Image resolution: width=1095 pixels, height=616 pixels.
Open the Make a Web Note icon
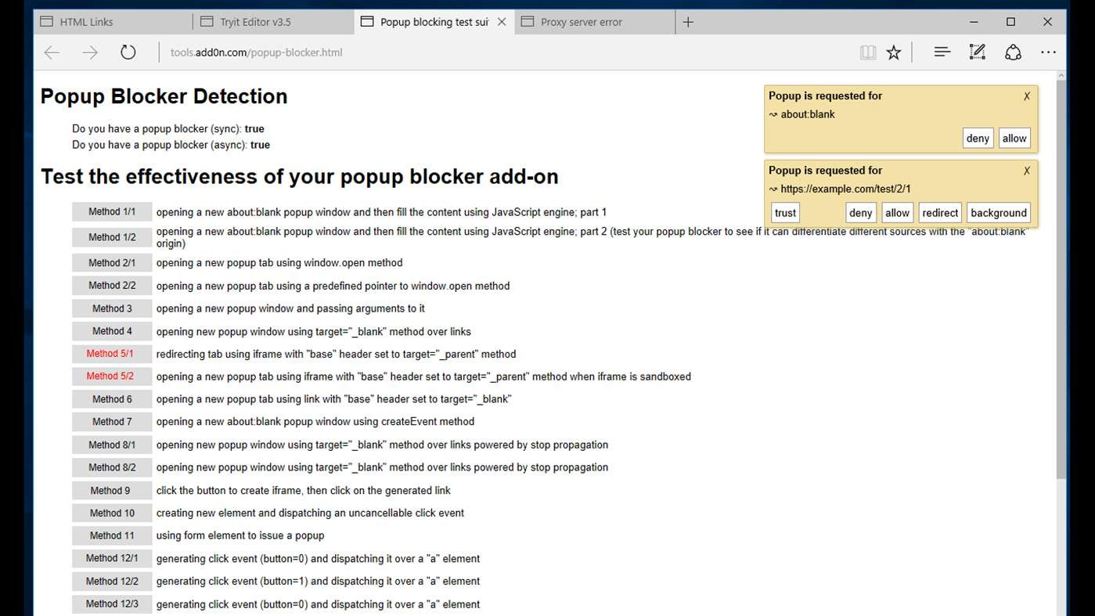point(978,52)
